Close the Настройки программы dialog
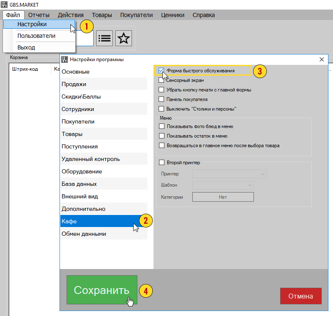 click(322, 59)
